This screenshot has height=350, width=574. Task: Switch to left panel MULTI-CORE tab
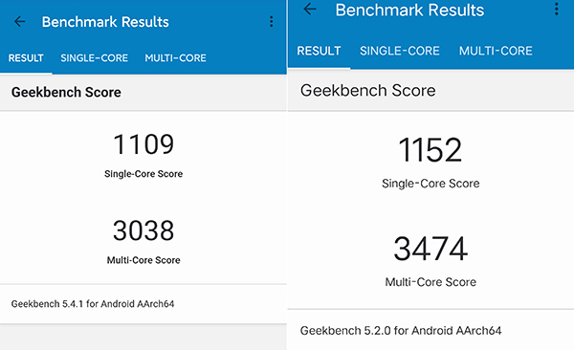[x=175, y=57]
